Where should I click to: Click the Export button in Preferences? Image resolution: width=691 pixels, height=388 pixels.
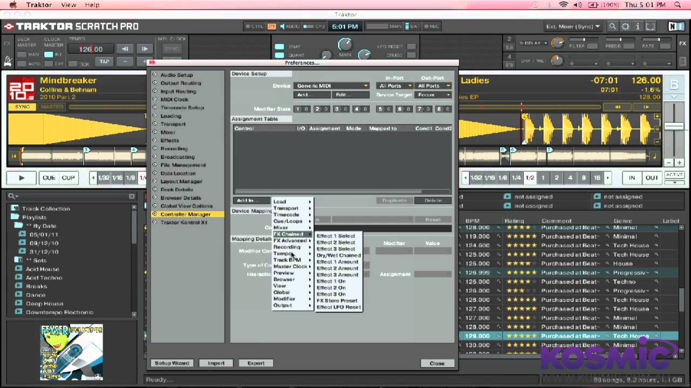tap(256, 363)
